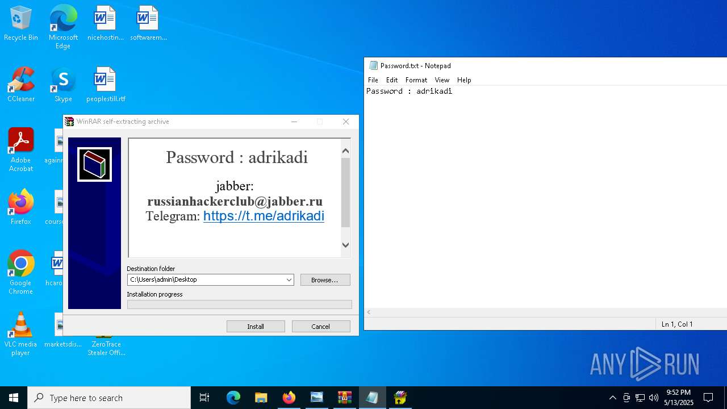
Task: Open the network status tray icon
Action: coord(640,398)
